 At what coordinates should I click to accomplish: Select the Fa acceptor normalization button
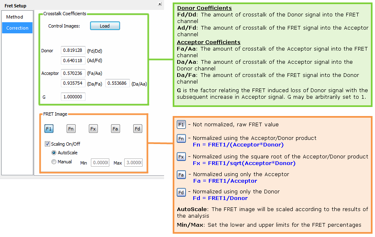(116, 129)
